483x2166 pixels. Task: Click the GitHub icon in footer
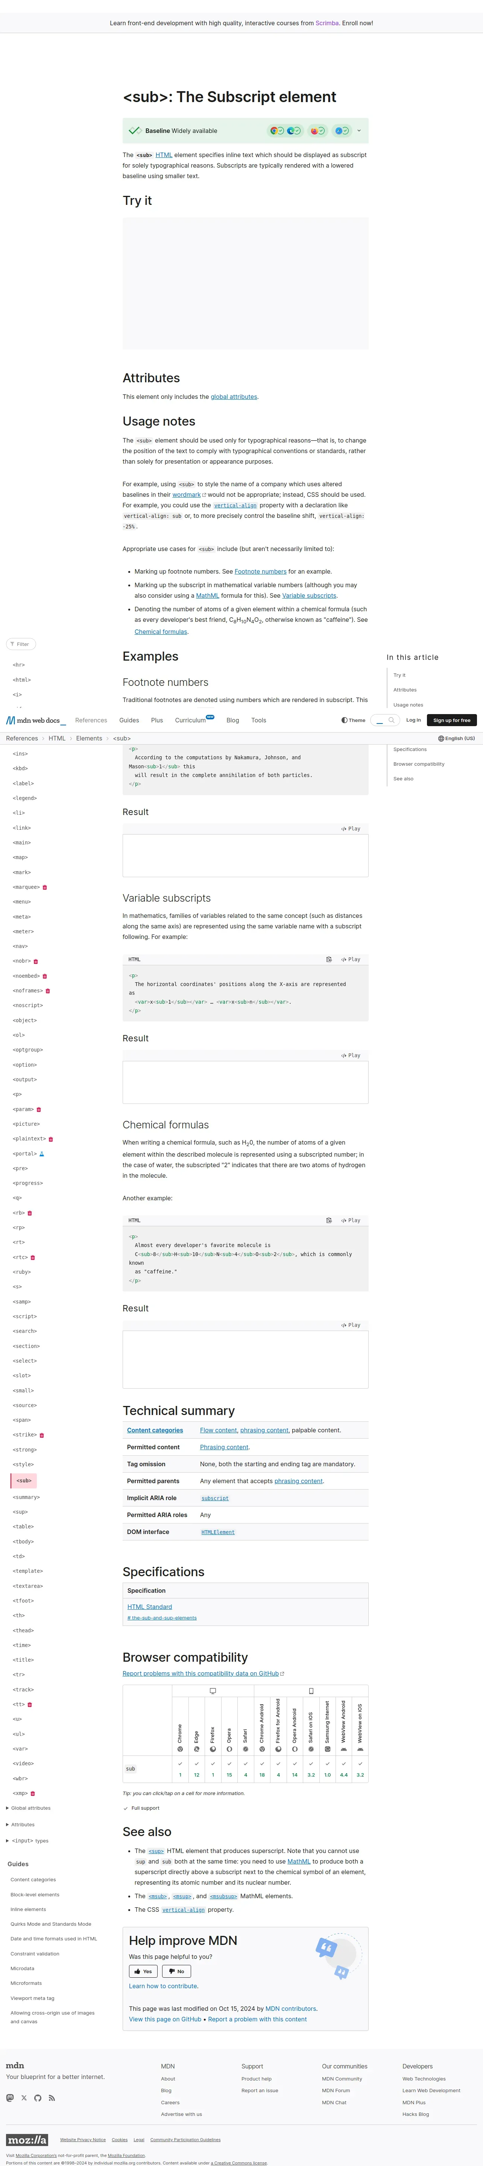[x=38, y=2097]
